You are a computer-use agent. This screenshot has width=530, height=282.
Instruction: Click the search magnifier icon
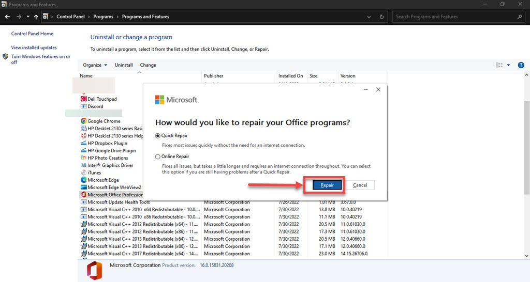(x=520, y=17)
